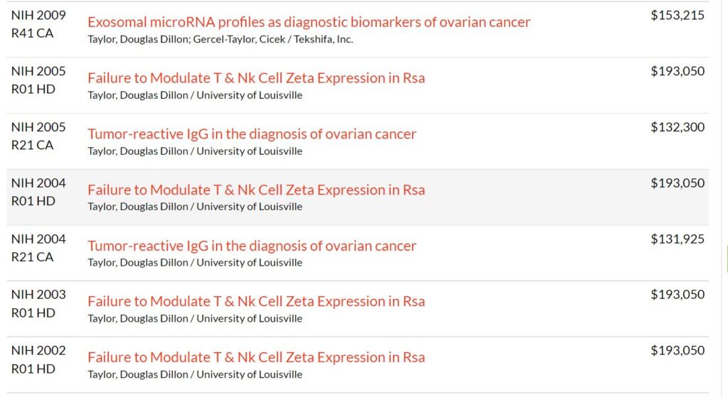The height and width of the screenshot is (397, 728).
Task: Select the $131,925 amount in the 2004 R21 row
Action: point(678,239)
